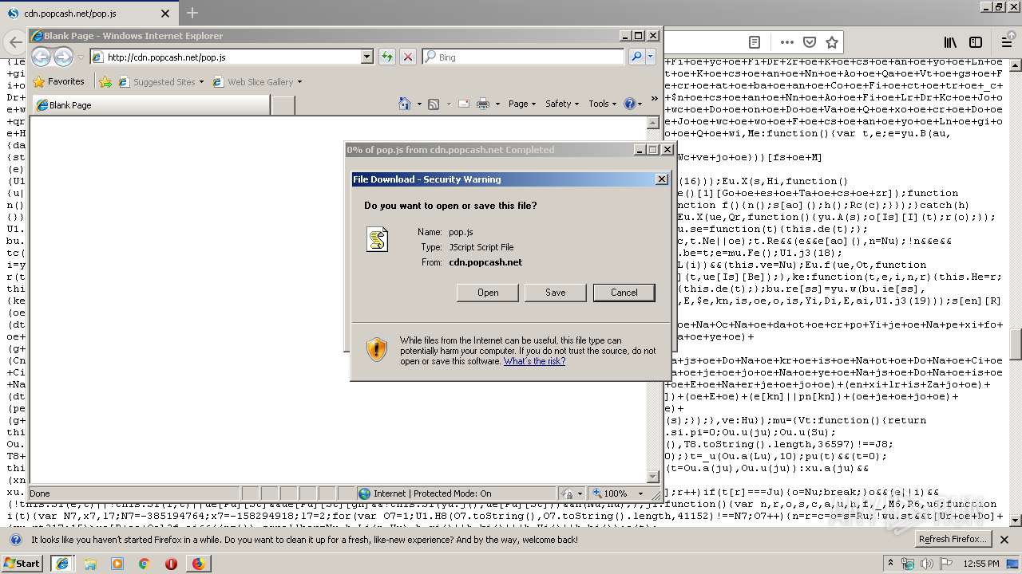This screenshot has width=1022, height=574.
Task: Click the pop.js script file icon
Action: (377, 239)
